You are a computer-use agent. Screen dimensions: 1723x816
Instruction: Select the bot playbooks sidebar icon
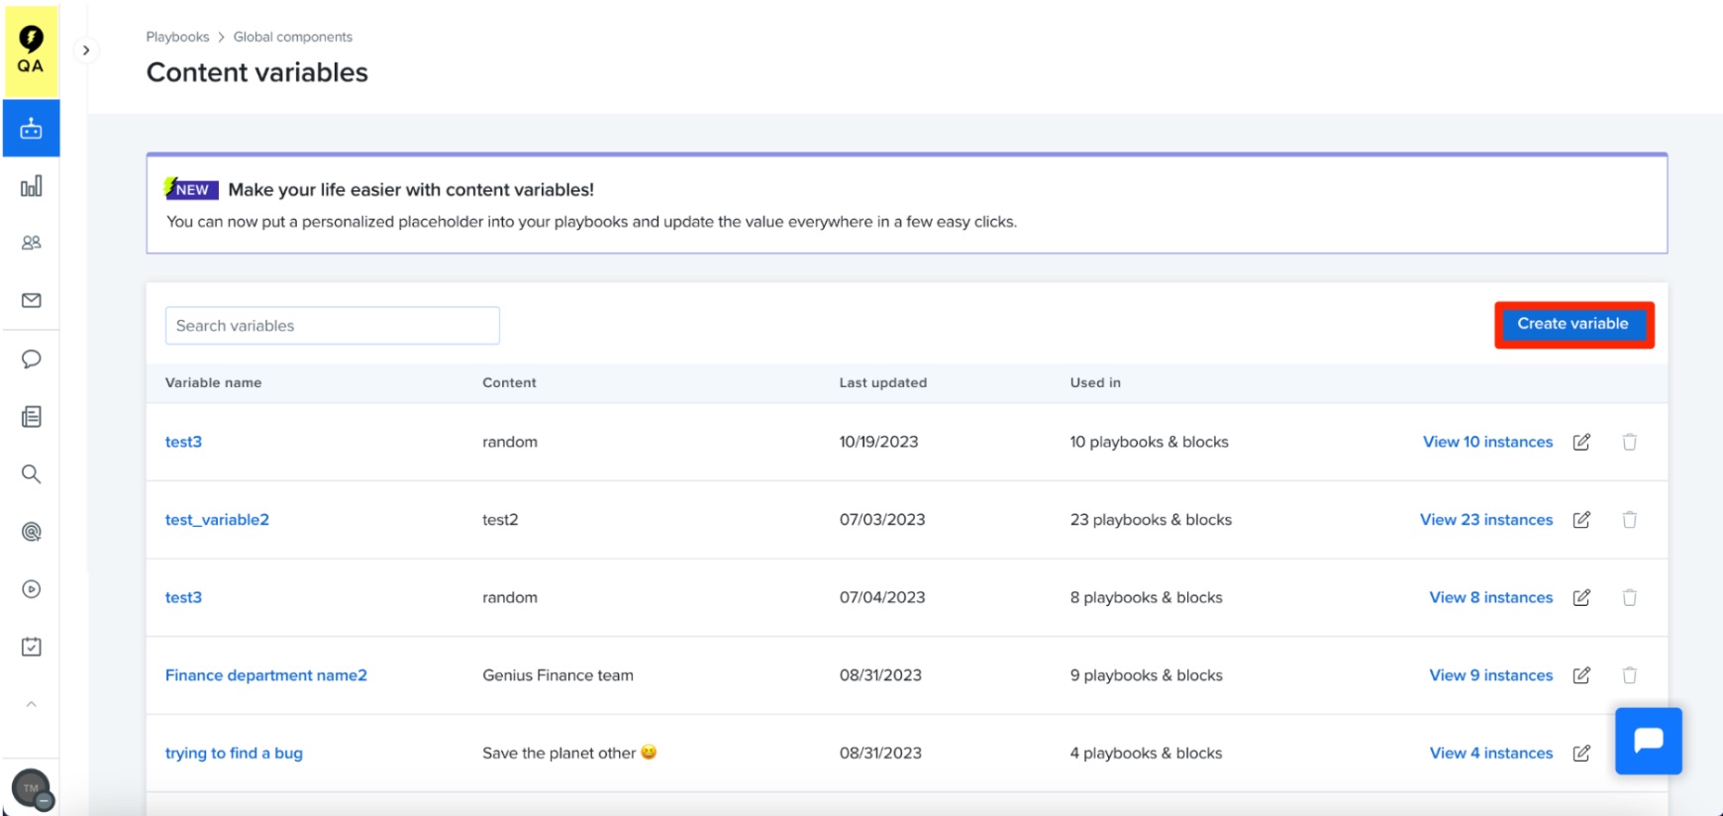tap(32, 129)
